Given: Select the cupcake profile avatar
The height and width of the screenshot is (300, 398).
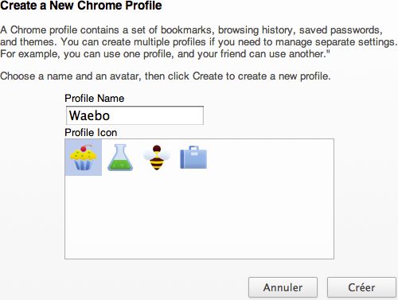Looking at the screenshot, I should (x=83, y=158).
